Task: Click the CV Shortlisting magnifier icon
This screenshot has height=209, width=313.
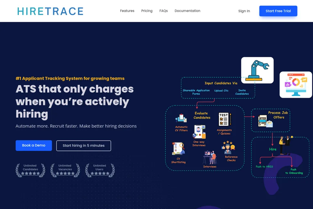Action: click(x=178, y=149)
